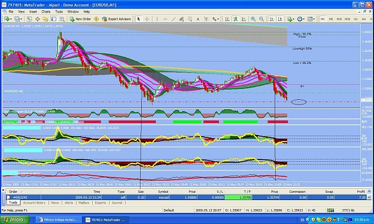Select the Text tool letter A
374x224 pixels.
click(x=197, y=19)
